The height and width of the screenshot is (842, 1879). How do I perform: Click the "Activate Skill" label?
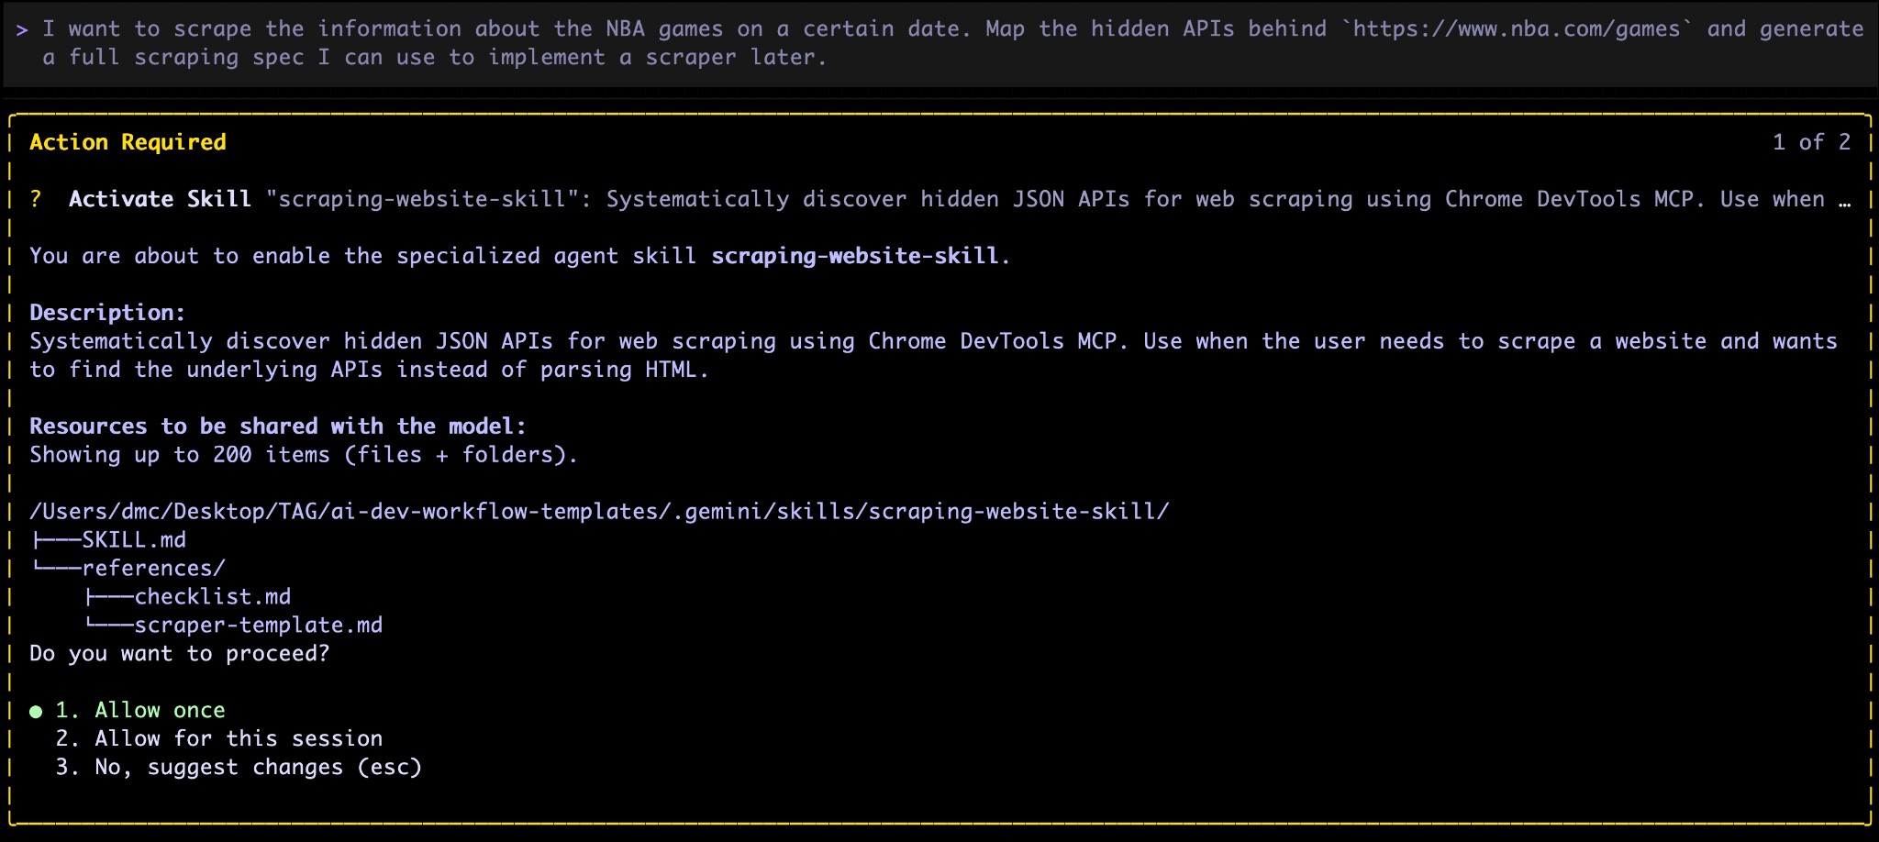click(x=159, y=199)
